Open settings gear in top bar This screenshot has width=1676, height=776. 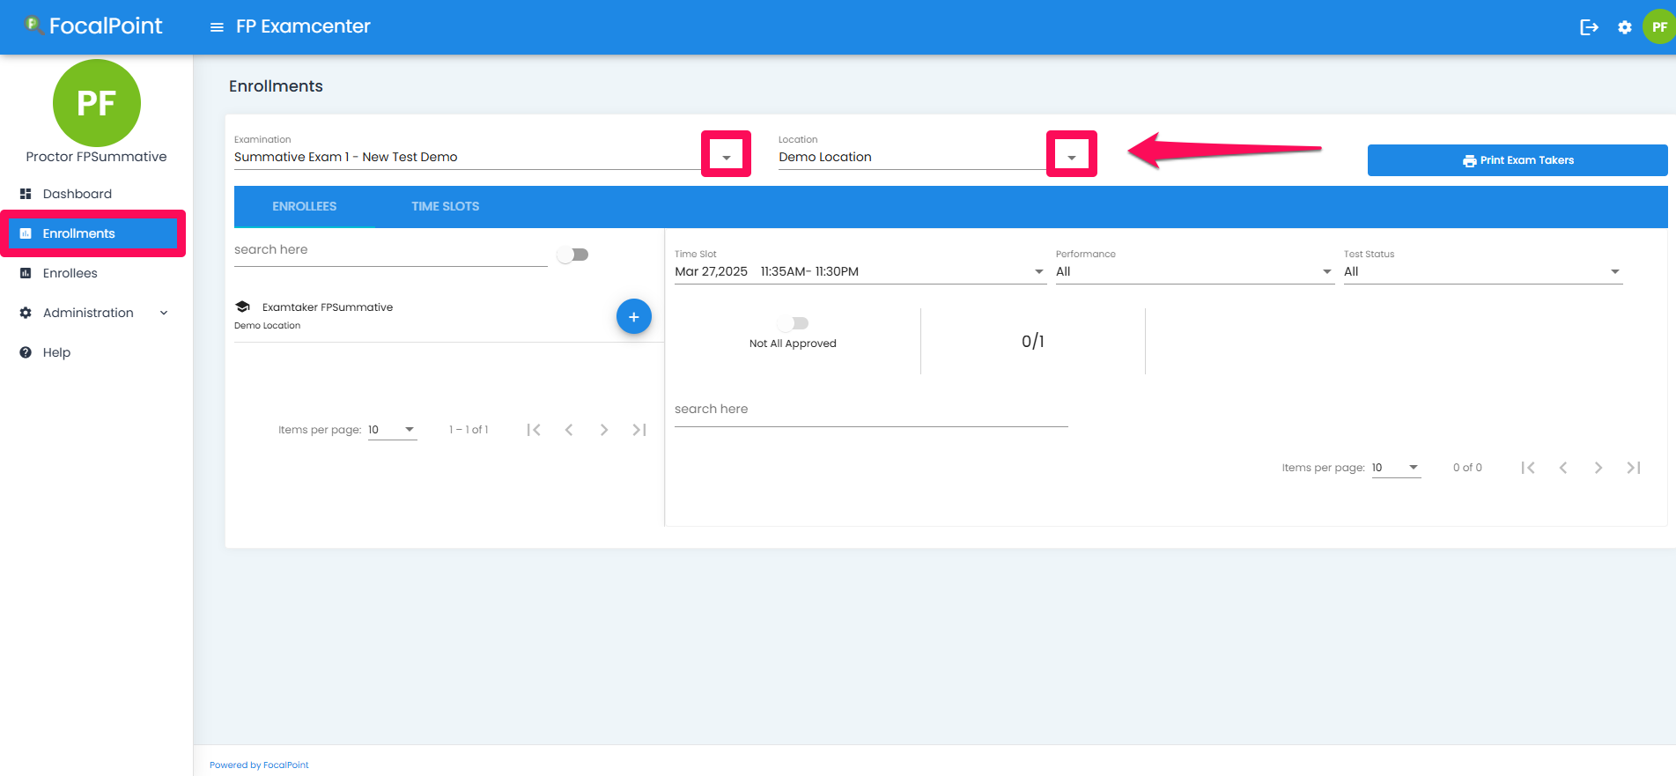[x=1625, y=27]
